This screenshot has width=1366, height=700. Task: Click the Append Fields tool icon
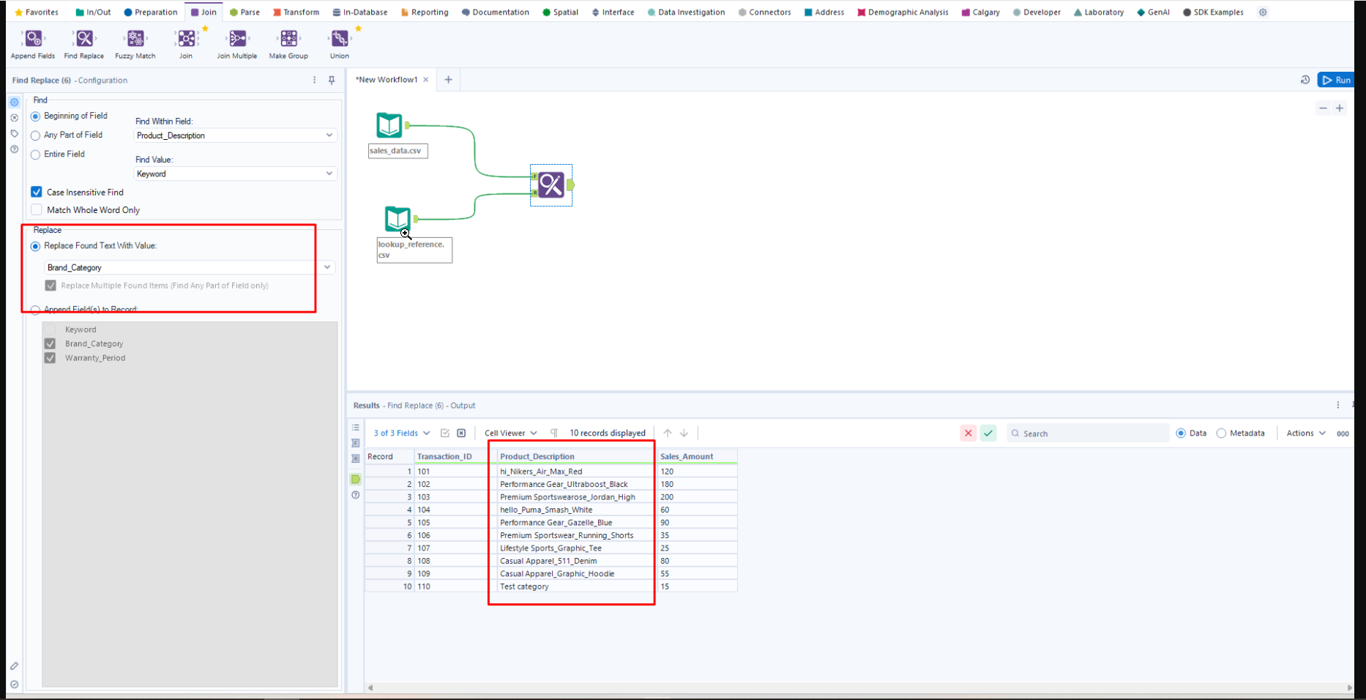pos(33,39)
